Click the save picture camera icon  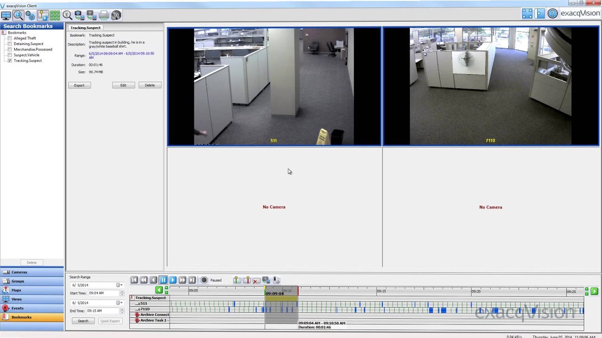click(79, 15)
